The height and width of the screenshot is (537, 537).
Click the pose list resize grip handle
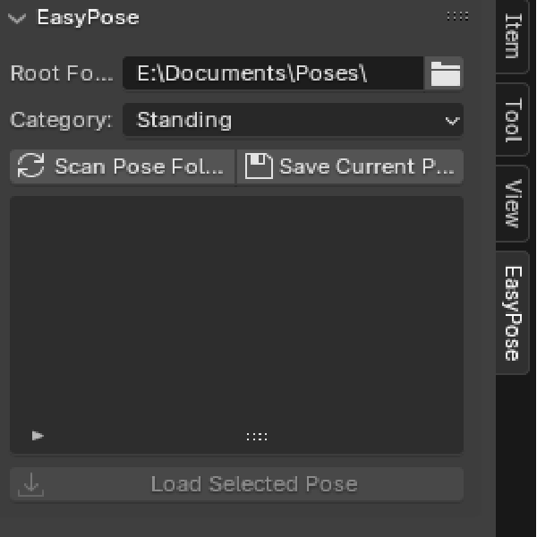(257, 437)
